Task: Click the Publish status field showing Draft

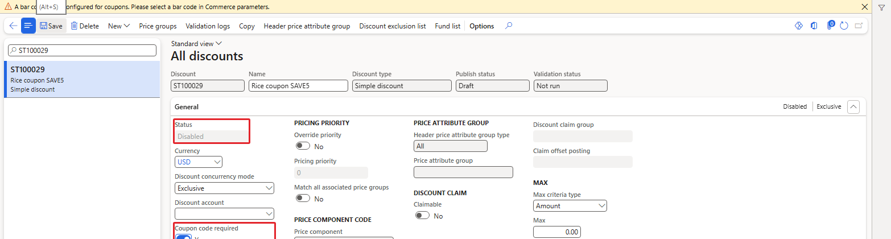Action: coord(492,86)
